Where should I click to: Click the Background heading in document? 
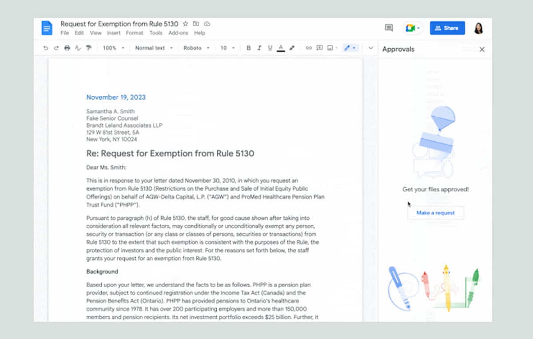coord(102,271)
